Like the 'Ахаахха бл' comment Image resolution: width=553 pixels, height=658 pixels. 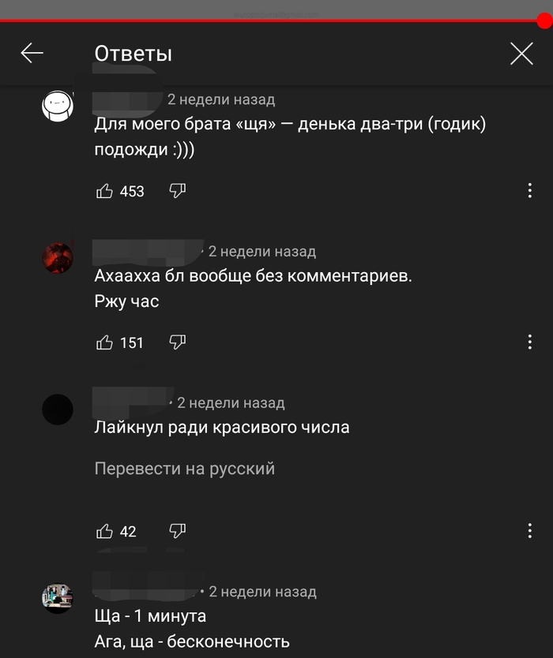pyautogui.click(x=104, y=342)
